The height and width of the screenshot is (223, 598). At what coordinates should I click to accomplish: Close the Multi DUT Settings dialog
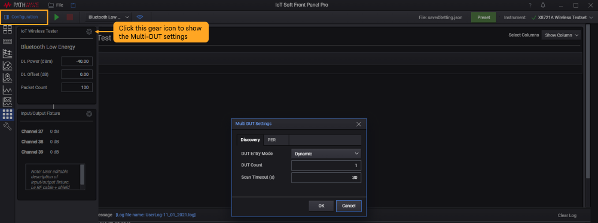pyautogui.click(x=358, y=124)
